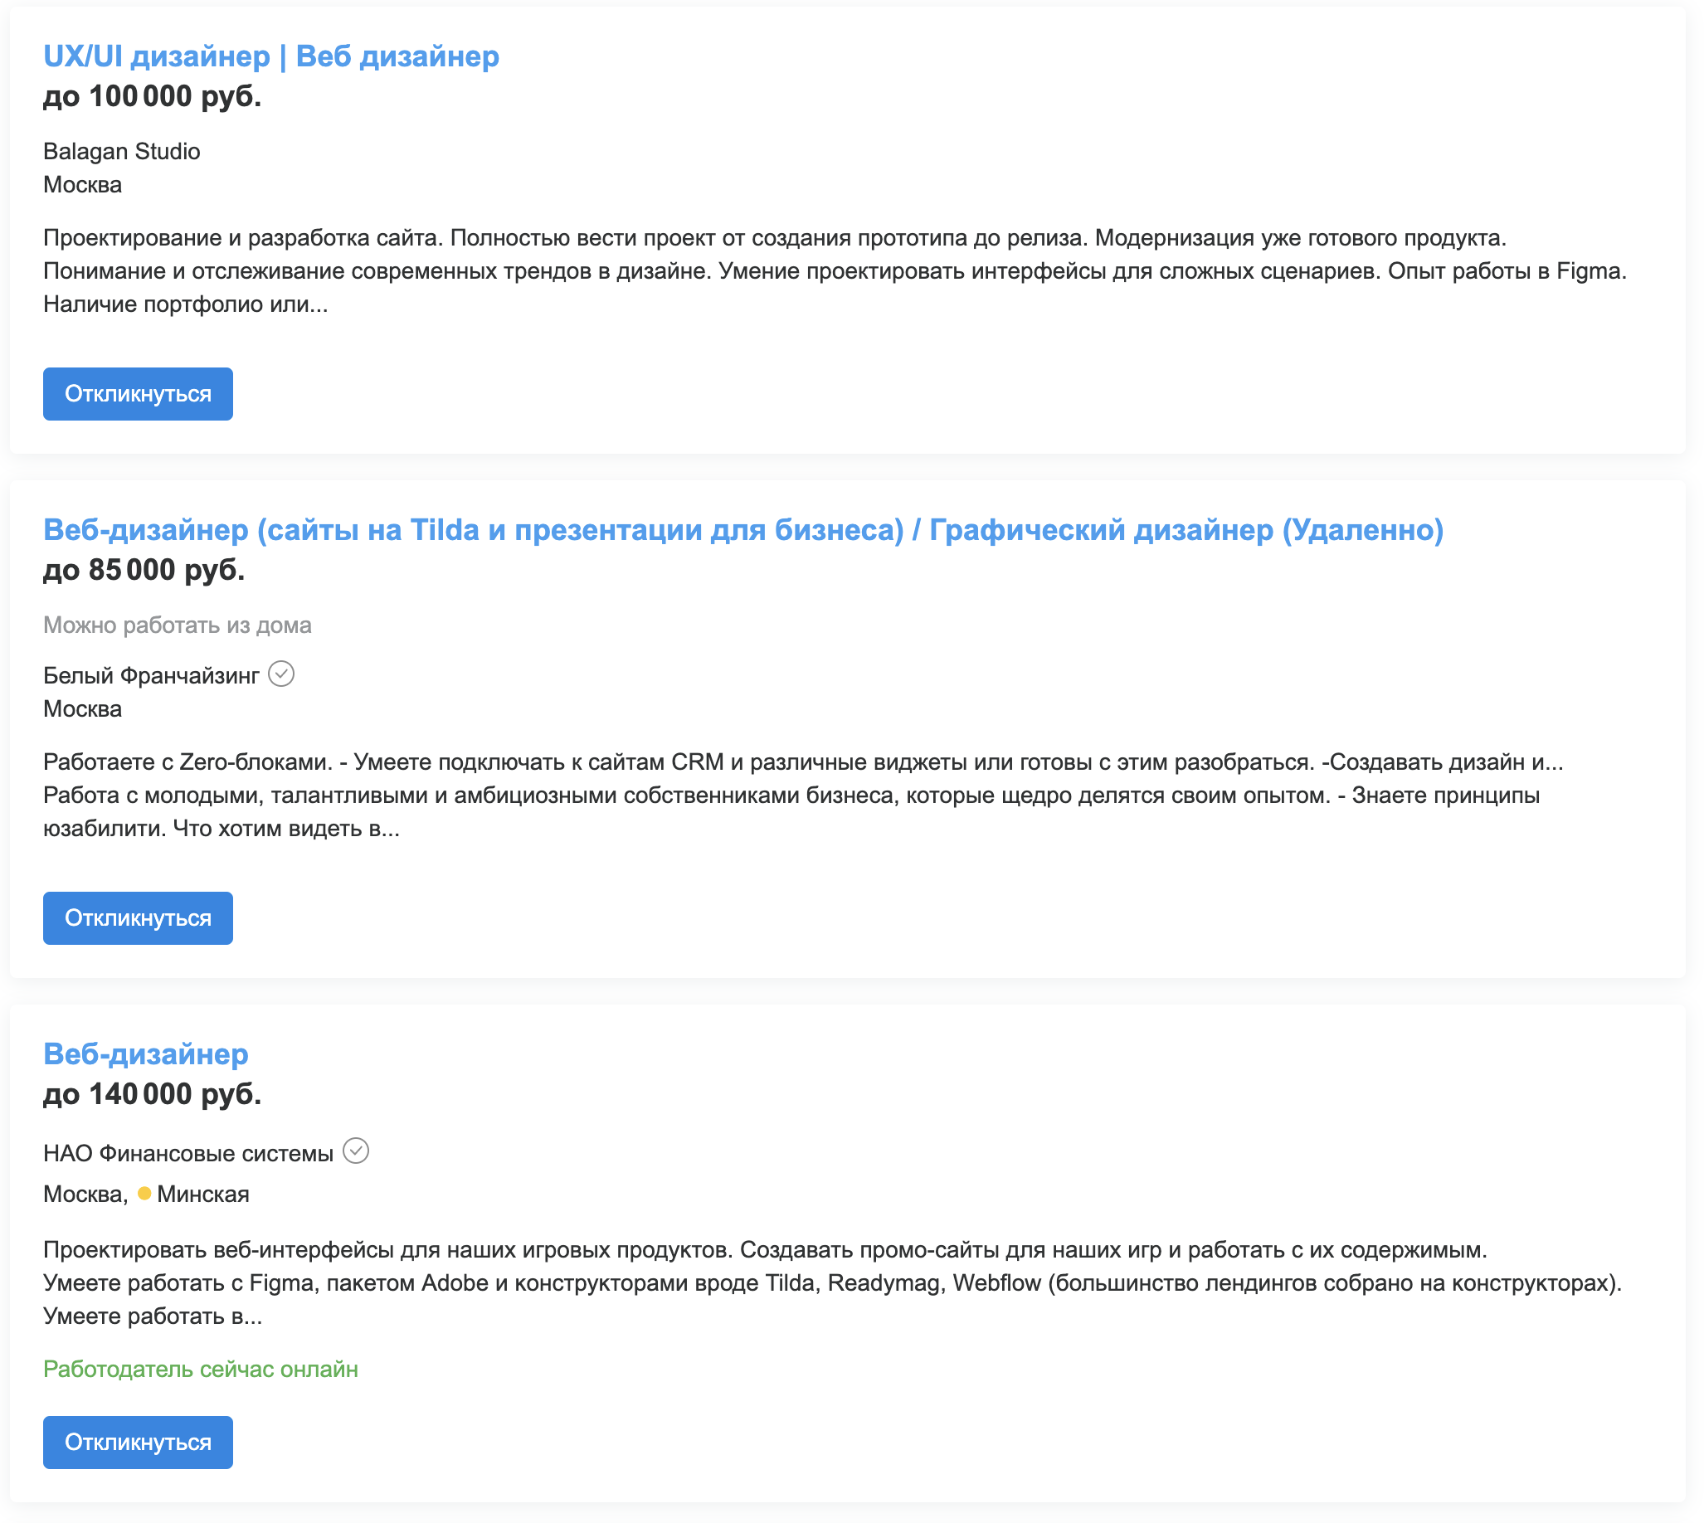Click the yellow metro dot before Минская

tap(144, 1194)
